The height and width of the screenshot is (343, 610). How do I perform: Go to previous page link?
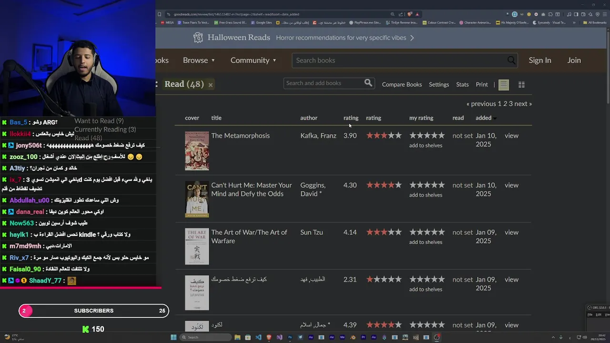coord(481,103)
